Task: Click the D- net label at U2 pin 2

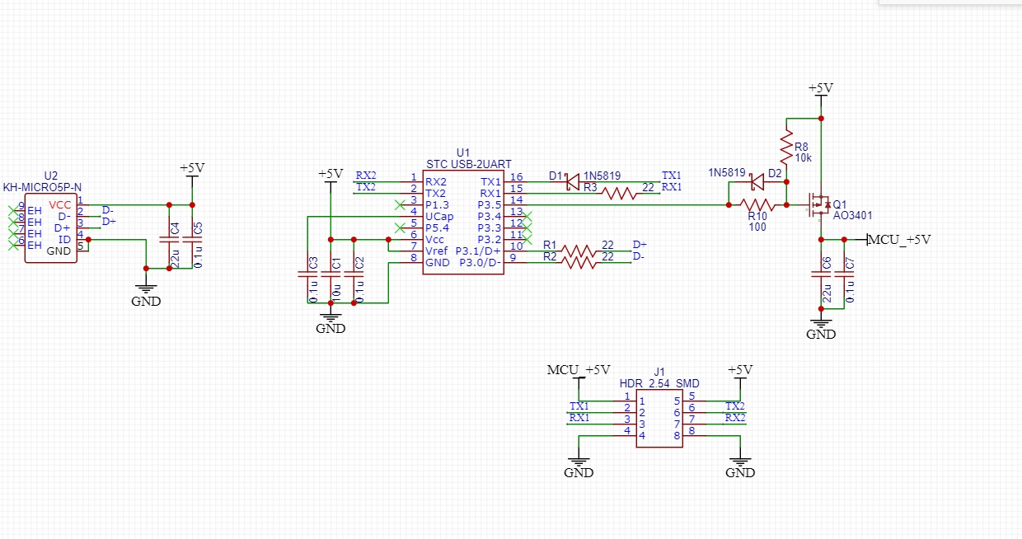Action: tap(107, 210)
